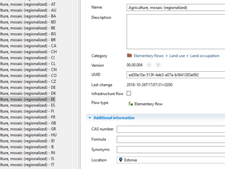Click the Synonyms input field

[171, 150]
